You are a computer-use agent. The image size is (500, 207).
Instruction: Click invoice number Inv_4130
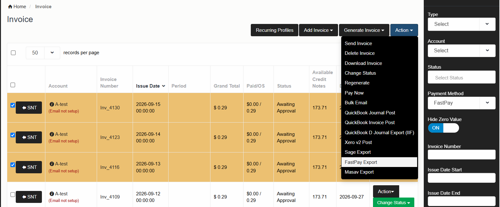pos(110,108)
